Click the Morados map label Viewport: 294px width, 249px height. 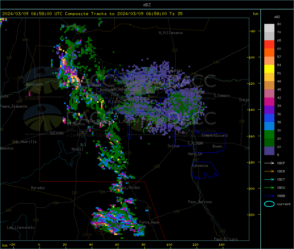point(38,188)
